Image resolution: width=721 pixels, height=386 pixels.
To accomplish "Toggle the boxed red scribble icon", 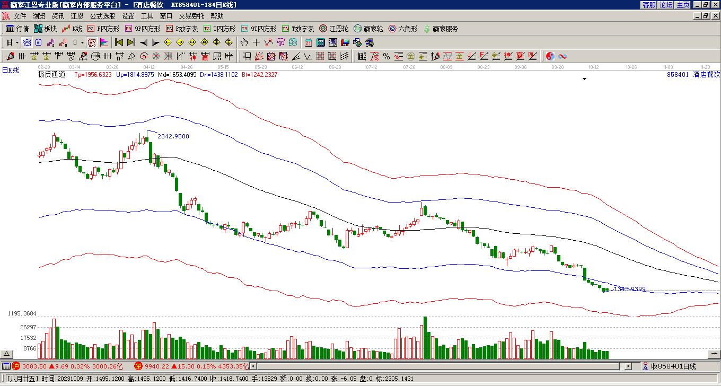I will click(92, 42).
